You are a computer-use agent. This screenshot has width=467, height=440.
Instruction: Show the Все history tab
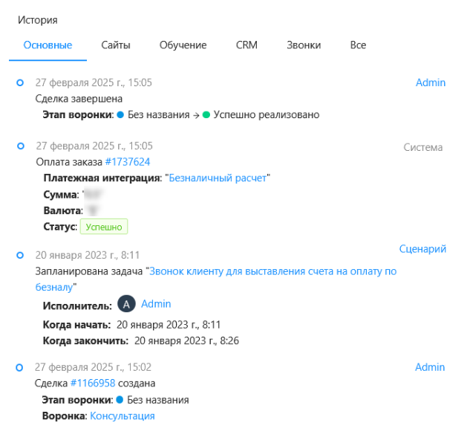358,45
